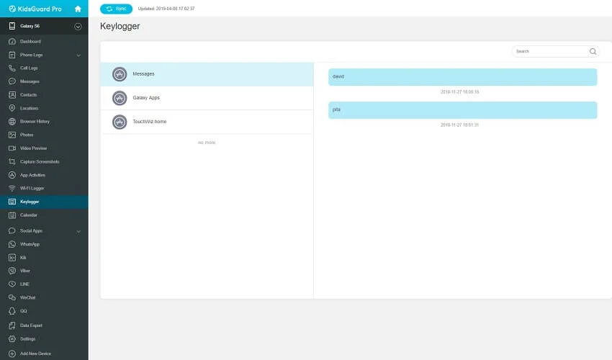Go to Dashboard in the sidebar
Image resolution: width=612 pixels, height=360 pixels.
pyautogui.click(x=30, y=41)
